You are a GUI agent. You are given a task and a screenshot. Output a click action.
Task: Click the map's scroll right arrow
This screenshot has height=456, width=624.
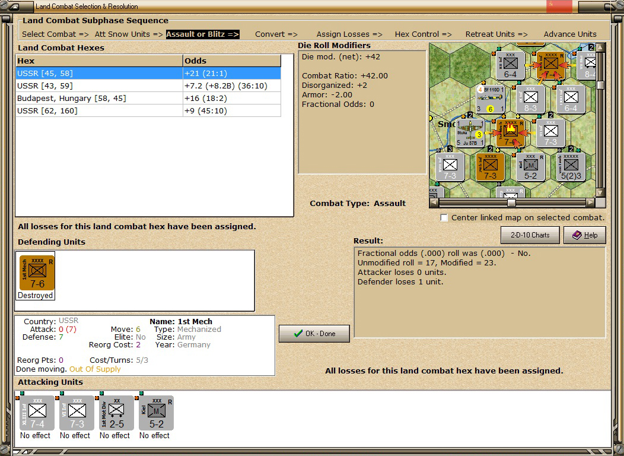[591, 202]
